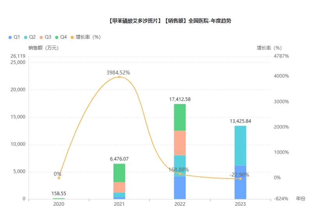Screen dimensions: 310x210
Task: Click the orange 增长率 legend dot
Action: 73,37
